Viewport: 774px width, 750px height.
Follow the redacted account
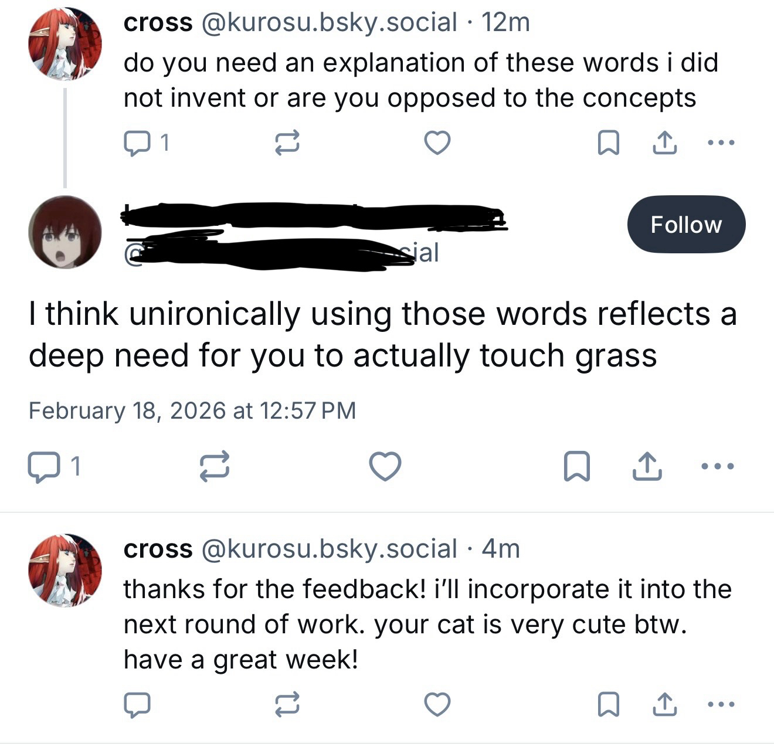pyautogui.click(x=685, y=225)
